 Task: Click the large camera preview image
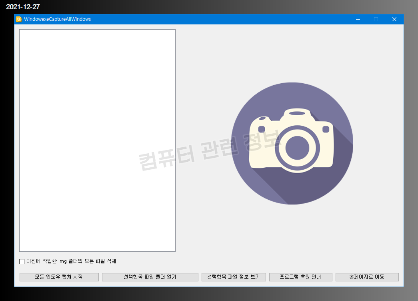[x=292, y=143]
